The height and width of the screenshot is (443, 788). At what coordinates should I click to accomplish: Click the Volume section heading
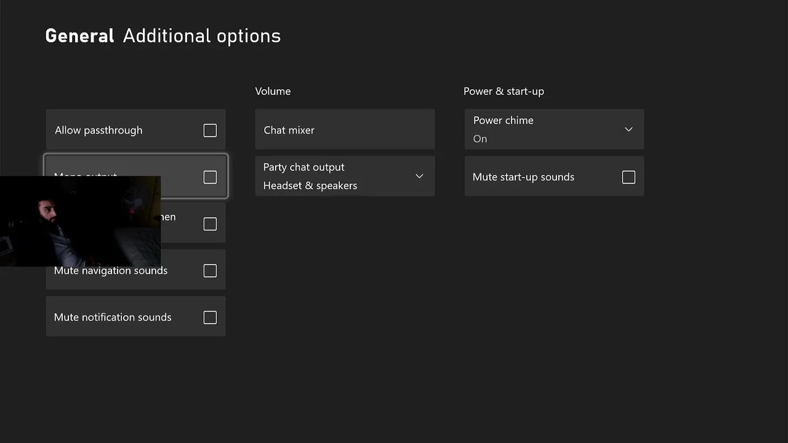click(273, 91)
